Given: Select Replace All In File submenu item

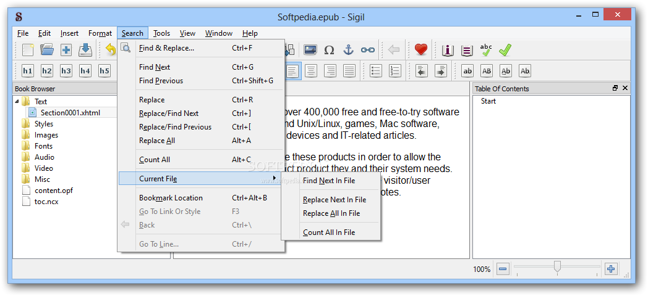Looking at the screenshot, I should pyautogui.click(x=331, y=213).
